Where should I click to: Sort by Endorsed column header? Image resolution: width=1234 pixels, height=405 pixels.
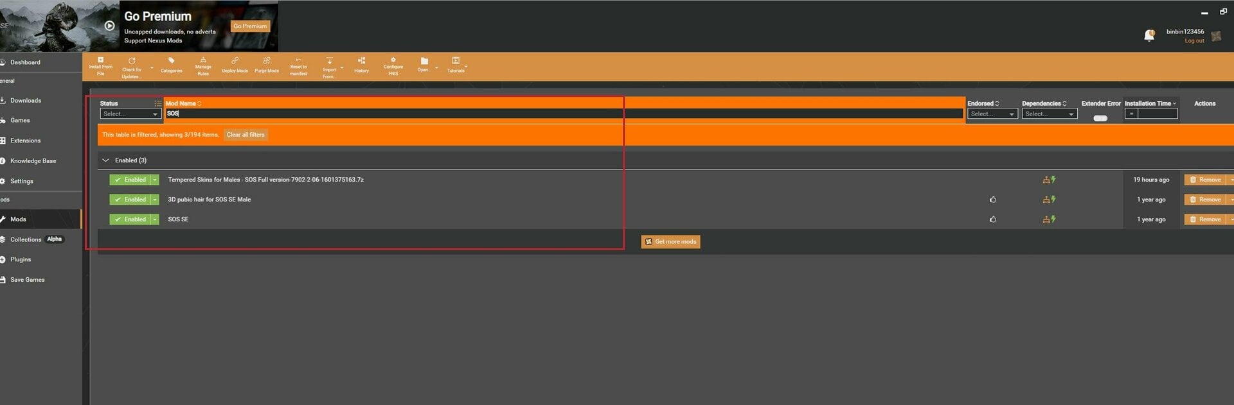(983, 103)
